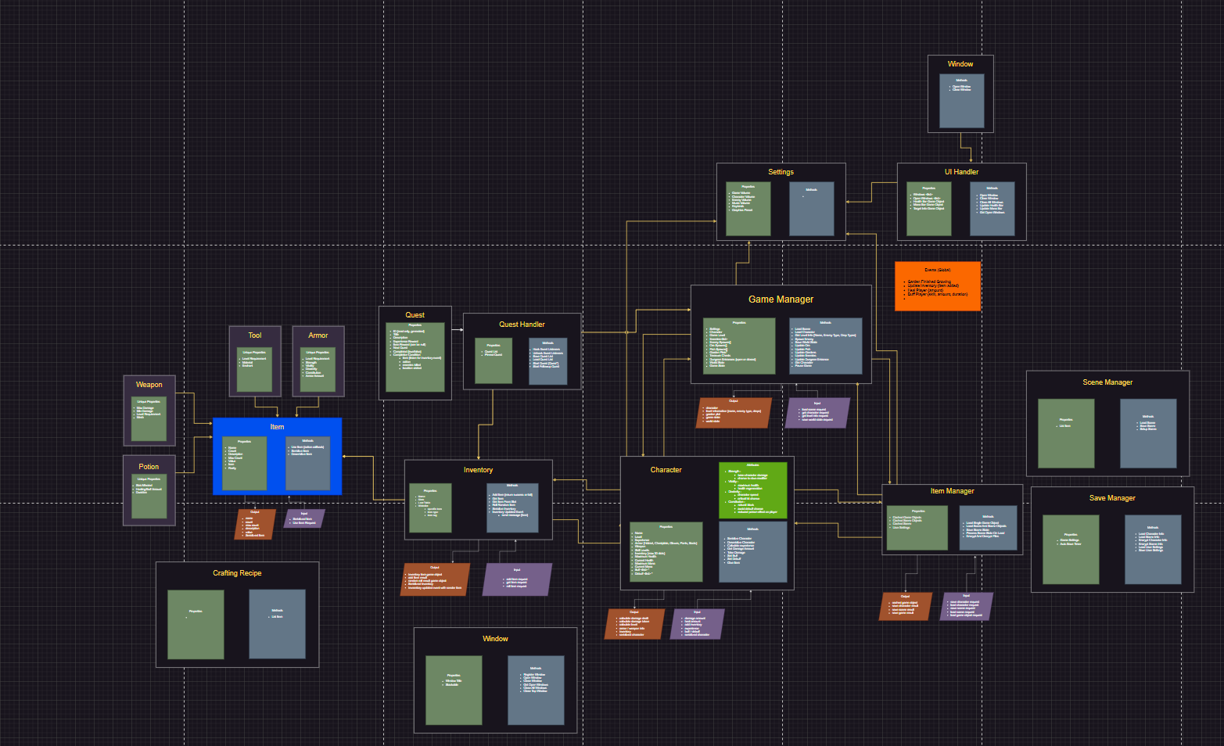The image size is (1224, 746).
Task: Click Game Manager's brown Output parallelogram
Action: [x=734, y=413]
